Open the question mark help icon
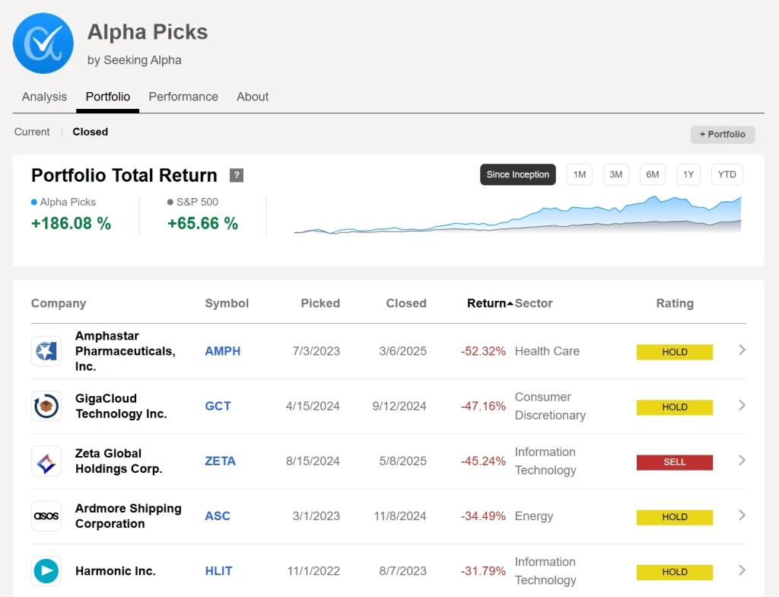 point(237,175)
